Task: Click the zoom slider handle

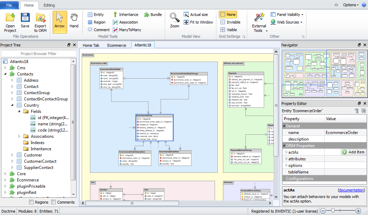Action: tap(333, 210)
